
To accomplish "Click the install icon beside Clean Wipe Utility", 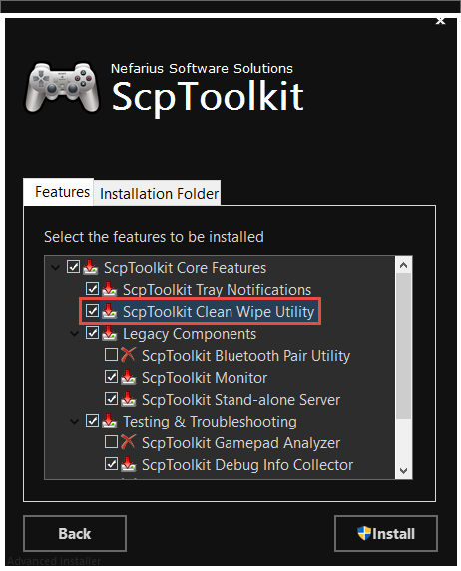I will click(110, 311).
